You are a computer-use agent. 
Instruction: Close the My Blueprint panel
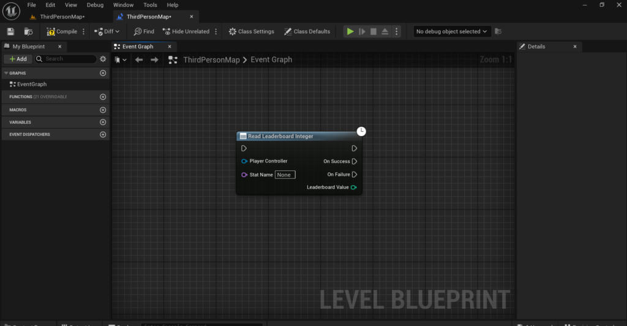[x=59, y=47]
